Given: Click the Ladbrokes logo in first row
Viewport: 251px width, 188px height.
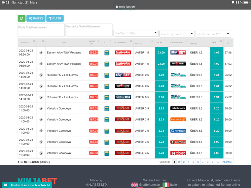Looking at the screenshot, I should click(123, 52).
